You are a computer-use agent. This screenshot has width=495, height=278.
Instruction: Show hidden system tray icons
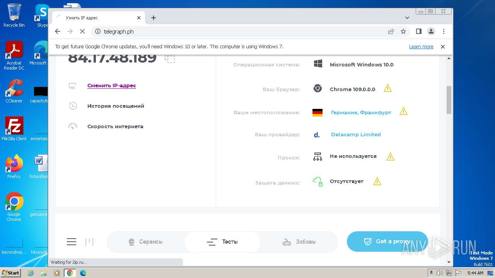point(432,273)
